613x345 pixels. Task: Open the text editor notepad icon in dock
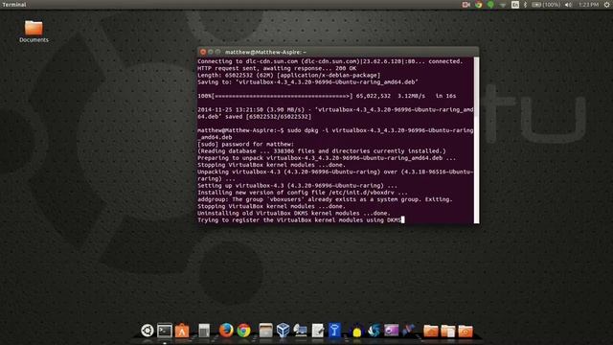tap(318, 331)
